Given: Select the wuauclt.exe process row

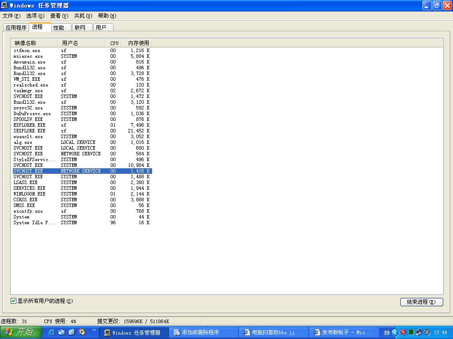Looking at the screenshot, I should pos(82,137).
